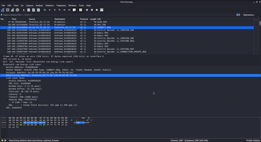
Task: Toggle auto-scroll during live capture
Action: point(74,10)
